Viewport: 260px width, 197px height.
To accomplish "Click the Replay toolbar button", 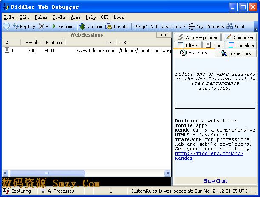I will click(x=24, y=26).
